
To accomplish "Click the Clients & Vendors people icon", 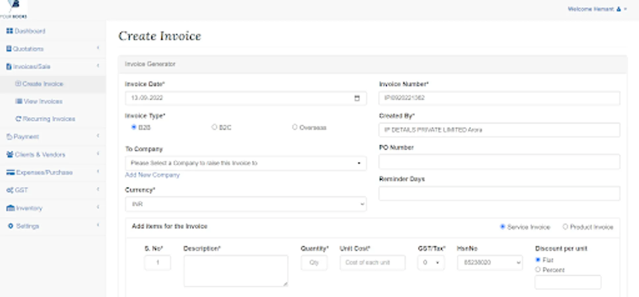I will 10,154.
